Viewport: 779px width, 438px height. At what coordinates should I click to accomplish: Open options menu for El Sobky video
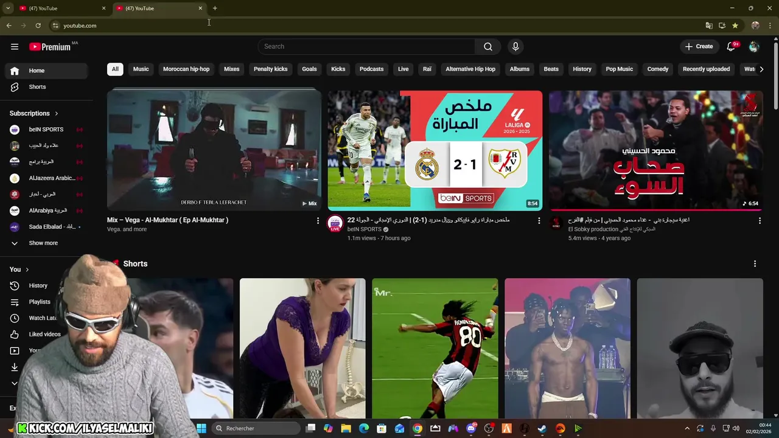760,221
